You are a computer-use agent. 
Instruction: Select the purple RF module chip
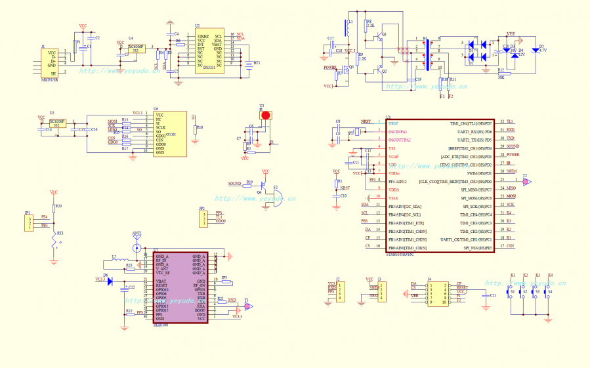coord(180,288)
